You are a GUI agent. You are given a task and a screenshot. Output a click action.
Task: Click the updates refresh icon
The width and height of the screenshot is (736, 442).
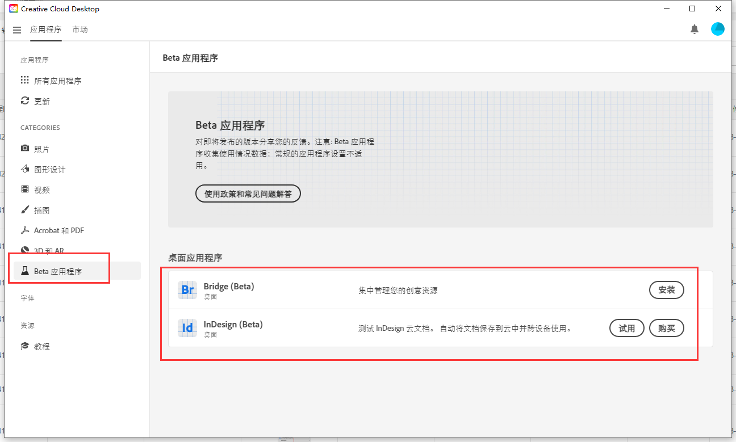pos(25,101)
